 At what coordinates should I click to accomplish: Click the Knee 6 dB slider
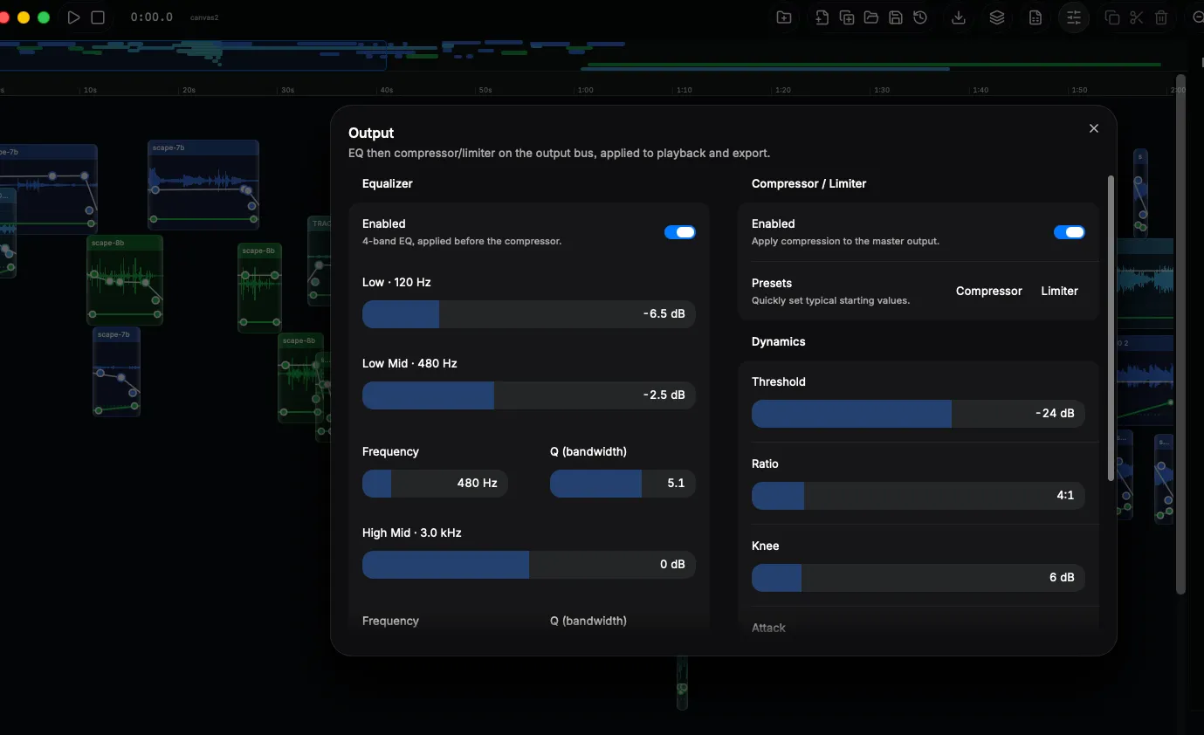pos(918,577)
